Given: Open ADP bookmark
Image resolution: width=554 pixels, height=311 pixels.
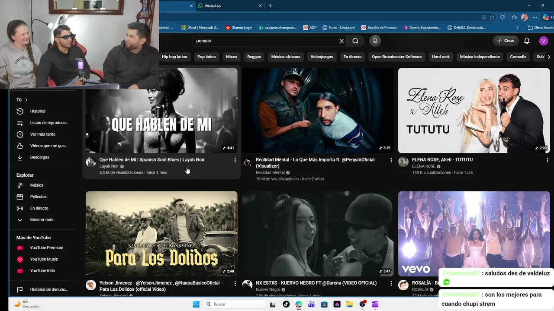Looking at the screenshot, I should click(309, 28).
